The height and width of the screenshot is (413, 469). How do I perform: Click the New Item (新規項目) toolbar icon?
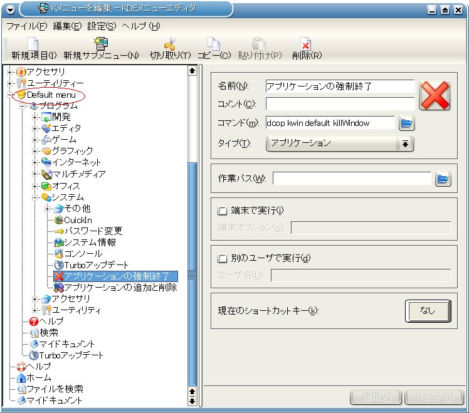33,43
